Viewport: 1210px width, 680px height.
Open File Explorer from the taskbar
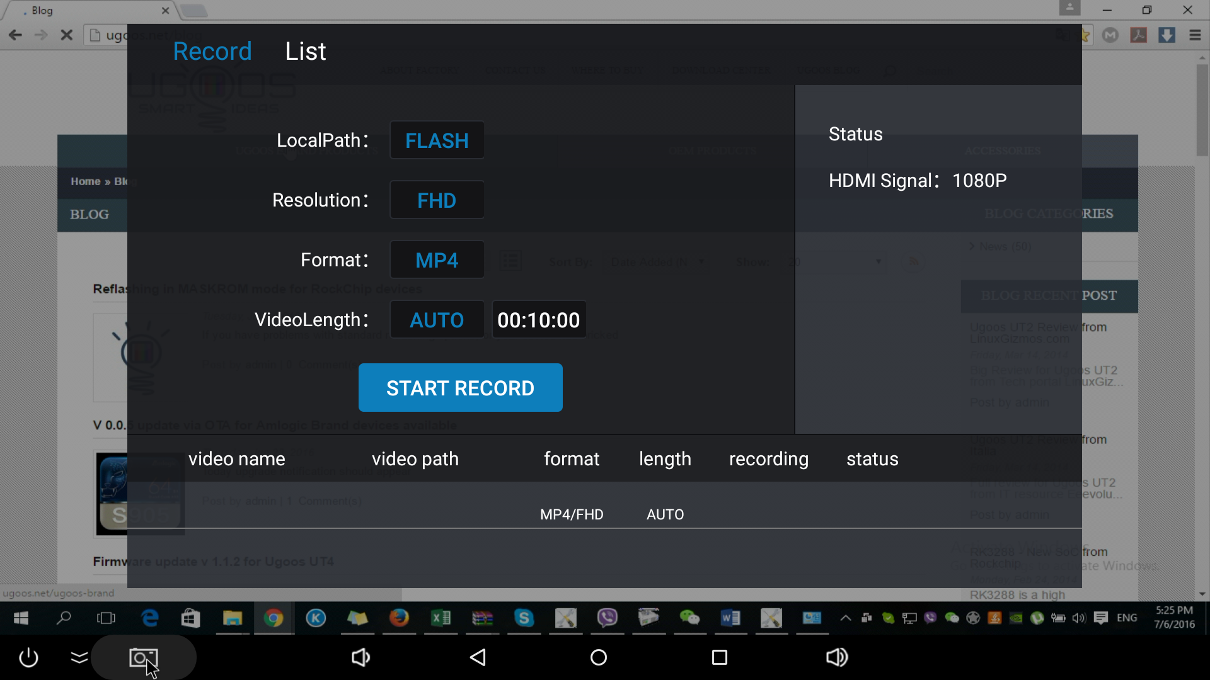[233, 618]
